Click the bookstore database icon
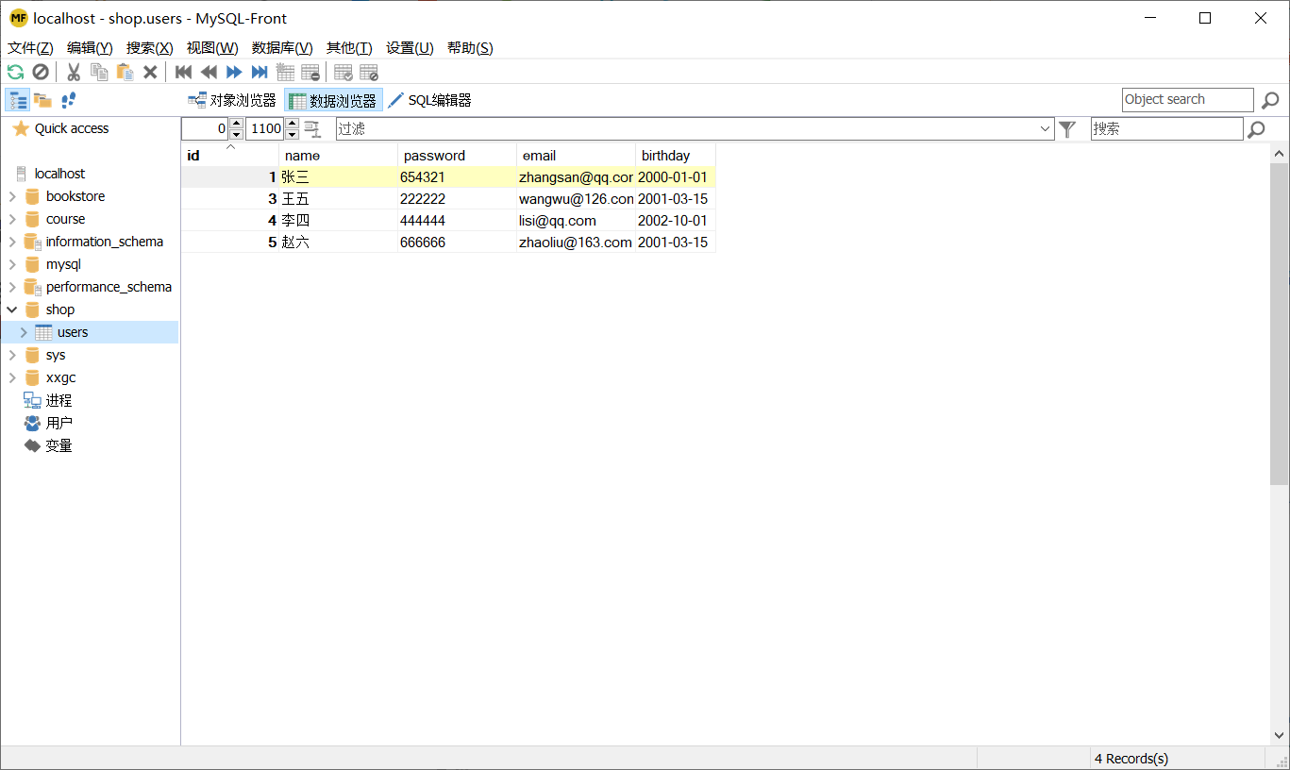Screen dimensions: 1290x770 tap(33, 196)
